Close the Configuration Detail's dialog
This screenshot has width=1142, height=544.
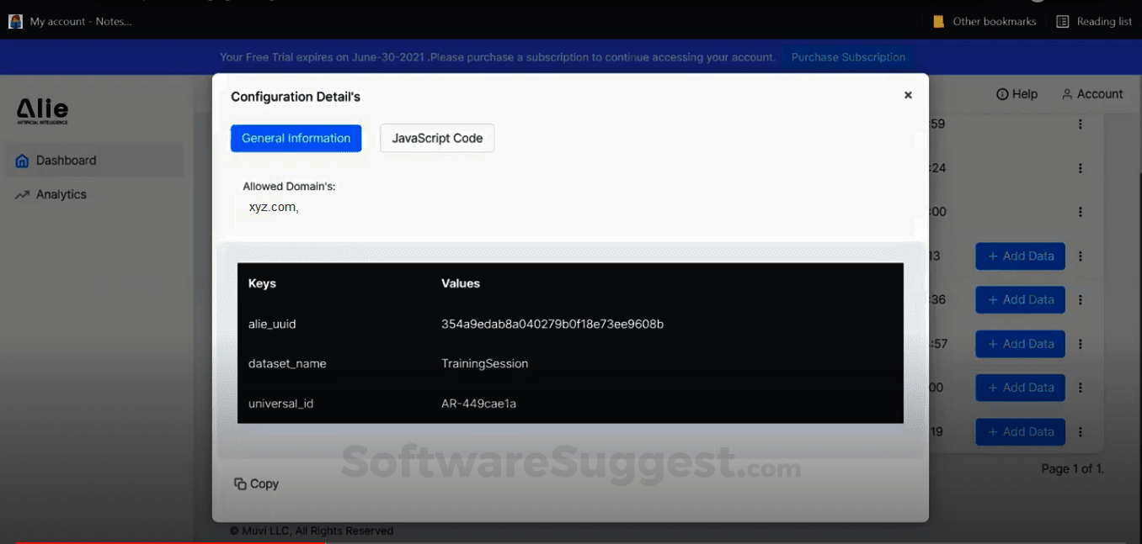[908, 95]
